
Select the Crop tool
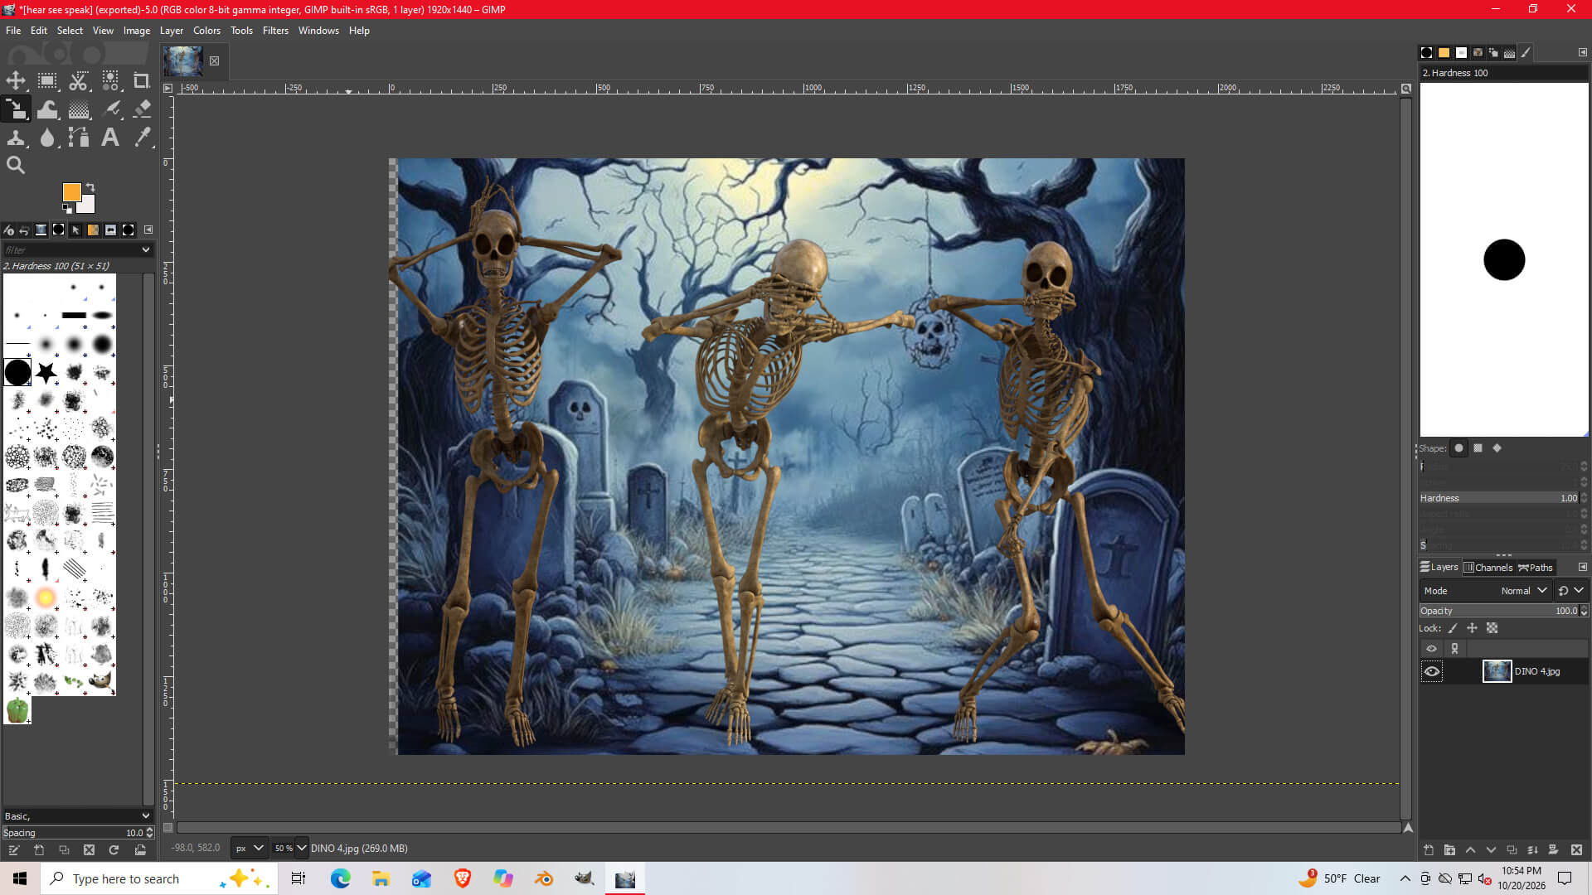coord(142,80)
